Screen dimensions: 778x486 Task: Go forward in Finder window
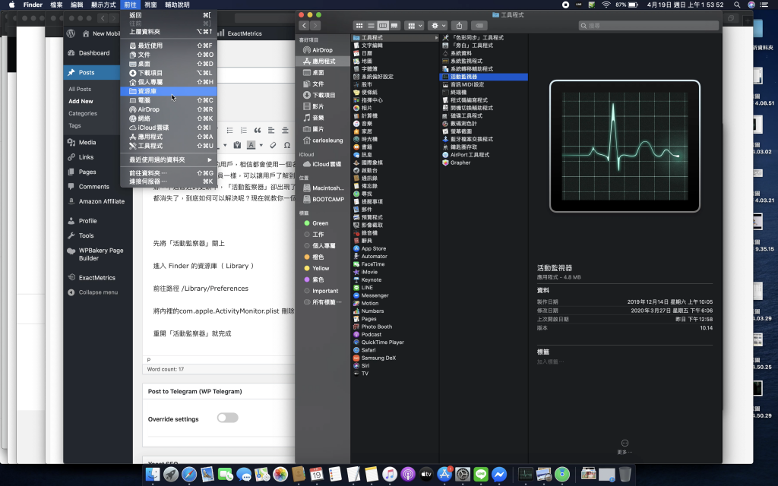click(315, 25)
